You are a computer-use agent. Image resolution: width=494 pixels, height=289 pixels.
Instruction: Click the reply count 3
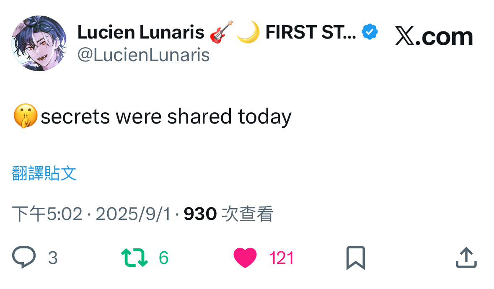(x=53, y=258)
